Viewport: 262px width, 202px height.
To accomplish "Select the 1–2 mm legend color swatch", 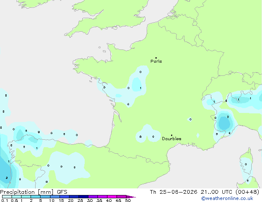I will point(26,197).
